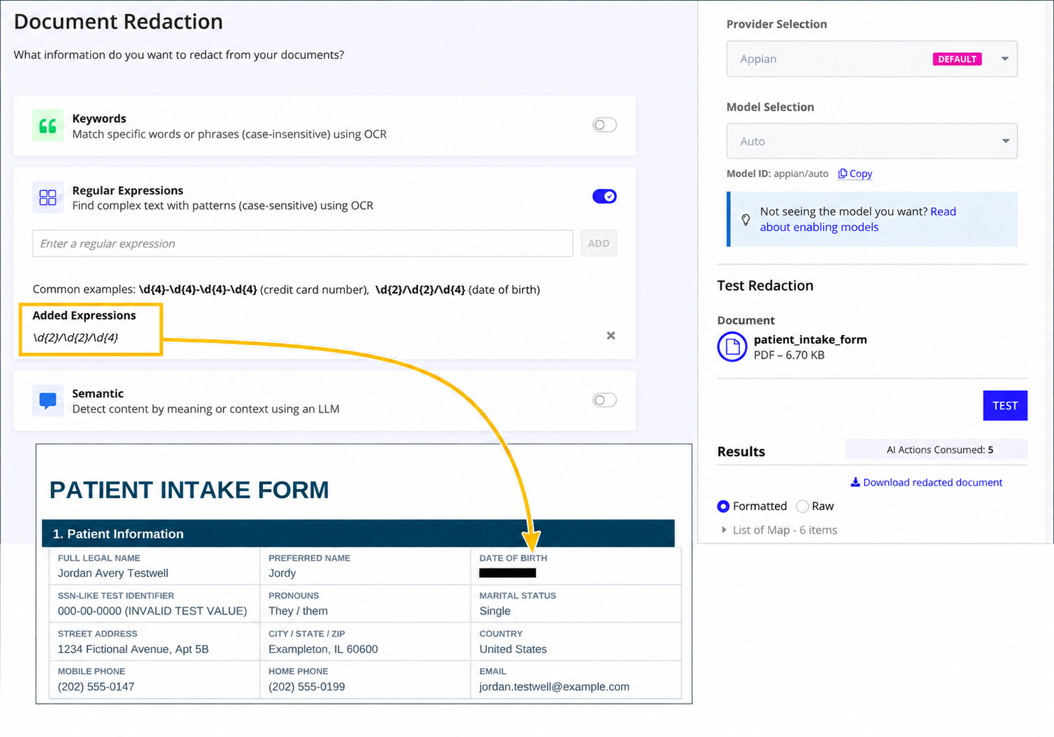Click the copy icon beside Model ID
Image resolution: width=1054 pixels, height=737 pixels.
(x=842, y=174)
